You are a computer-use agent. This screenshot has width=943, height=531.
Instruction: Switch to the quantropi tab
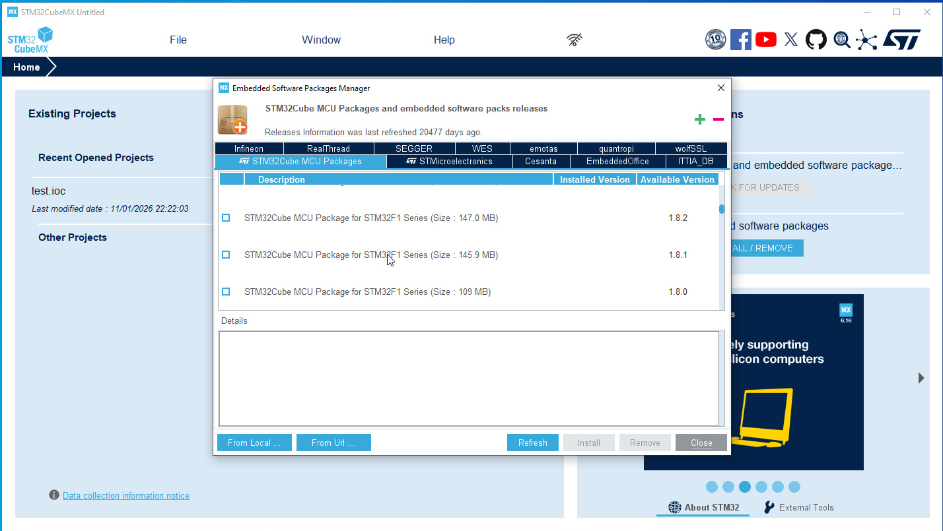(x=616, y=148)
